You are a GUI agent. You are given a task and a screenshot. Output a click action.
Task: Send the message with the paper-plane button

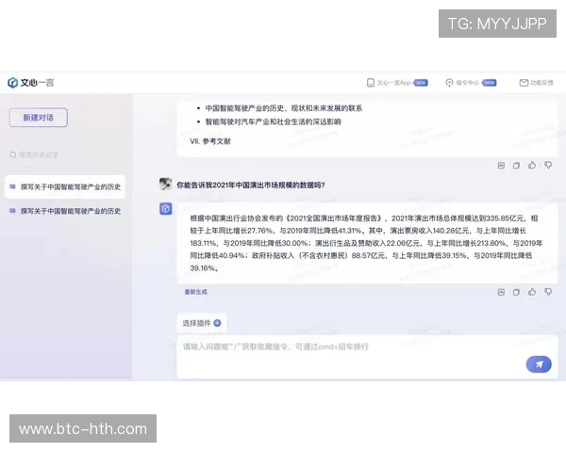coord(539,364)
